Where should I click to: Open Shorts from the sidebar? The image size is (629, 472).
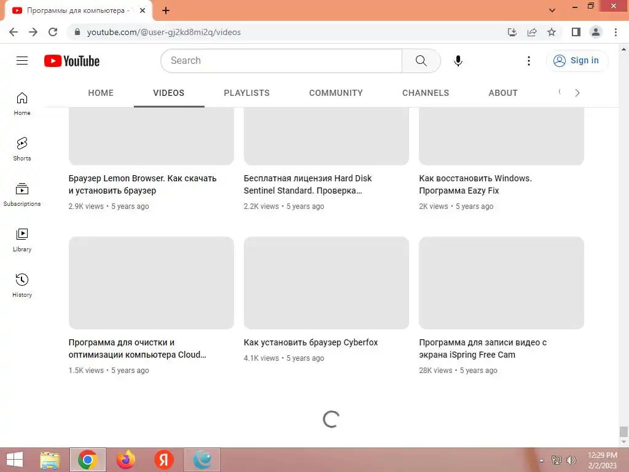[x=22, y=149]
